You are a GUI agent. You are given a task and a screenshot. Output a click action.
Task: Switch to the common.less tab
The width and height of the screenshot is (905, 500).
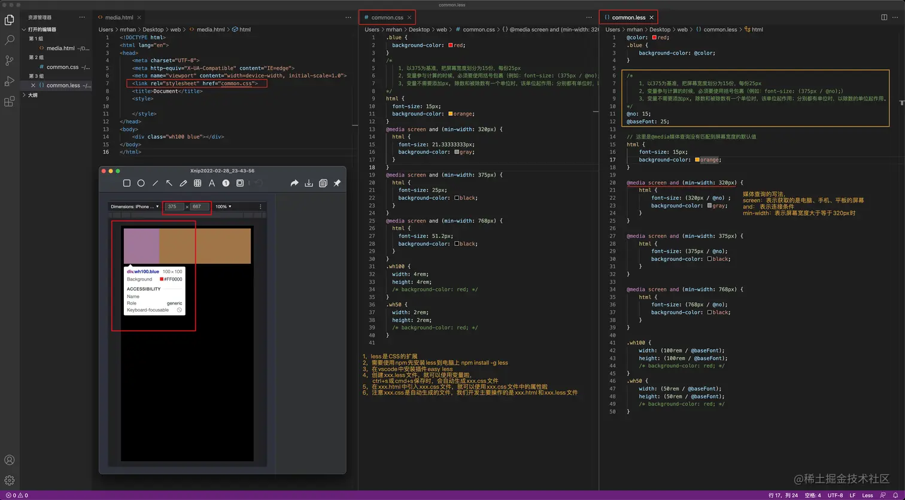628,17
